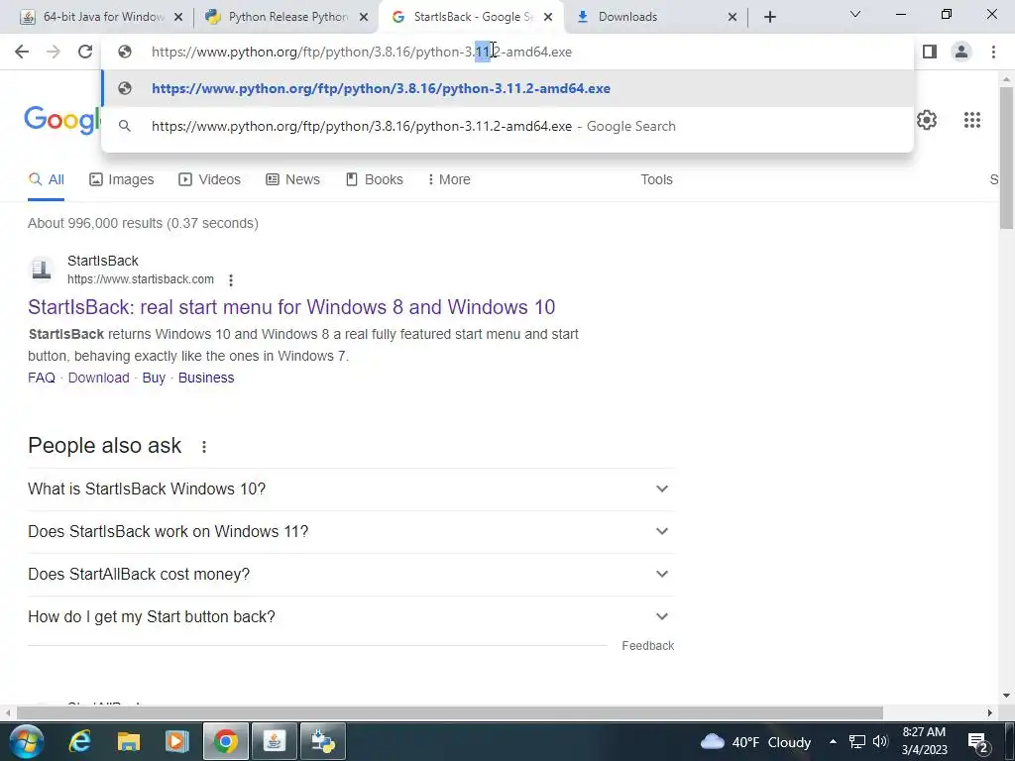
Task: Open the FAQ sitelink
Action: tap(42, 378)
